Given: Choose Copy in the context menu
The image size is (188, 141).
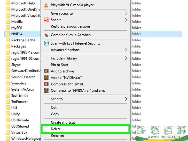Looking at the screenshot, I should 55,114.
